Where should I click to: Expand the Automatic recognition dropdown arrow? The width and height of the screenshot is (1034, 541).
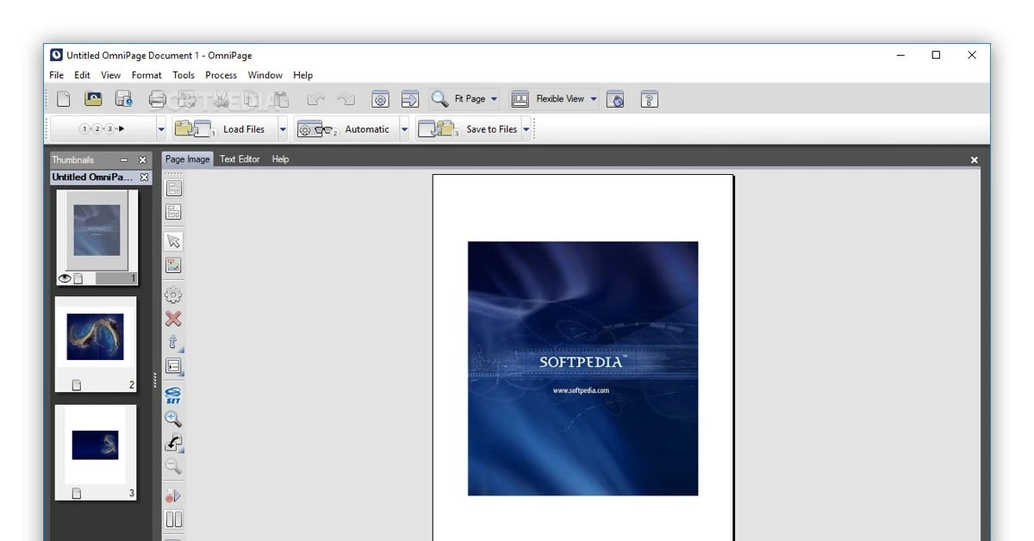[x=404, y=129]
